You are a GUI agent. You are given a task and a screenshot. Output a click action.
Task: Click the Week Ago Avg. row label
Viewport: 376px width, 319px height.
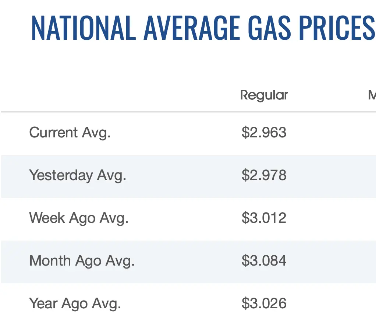(79, 218)
